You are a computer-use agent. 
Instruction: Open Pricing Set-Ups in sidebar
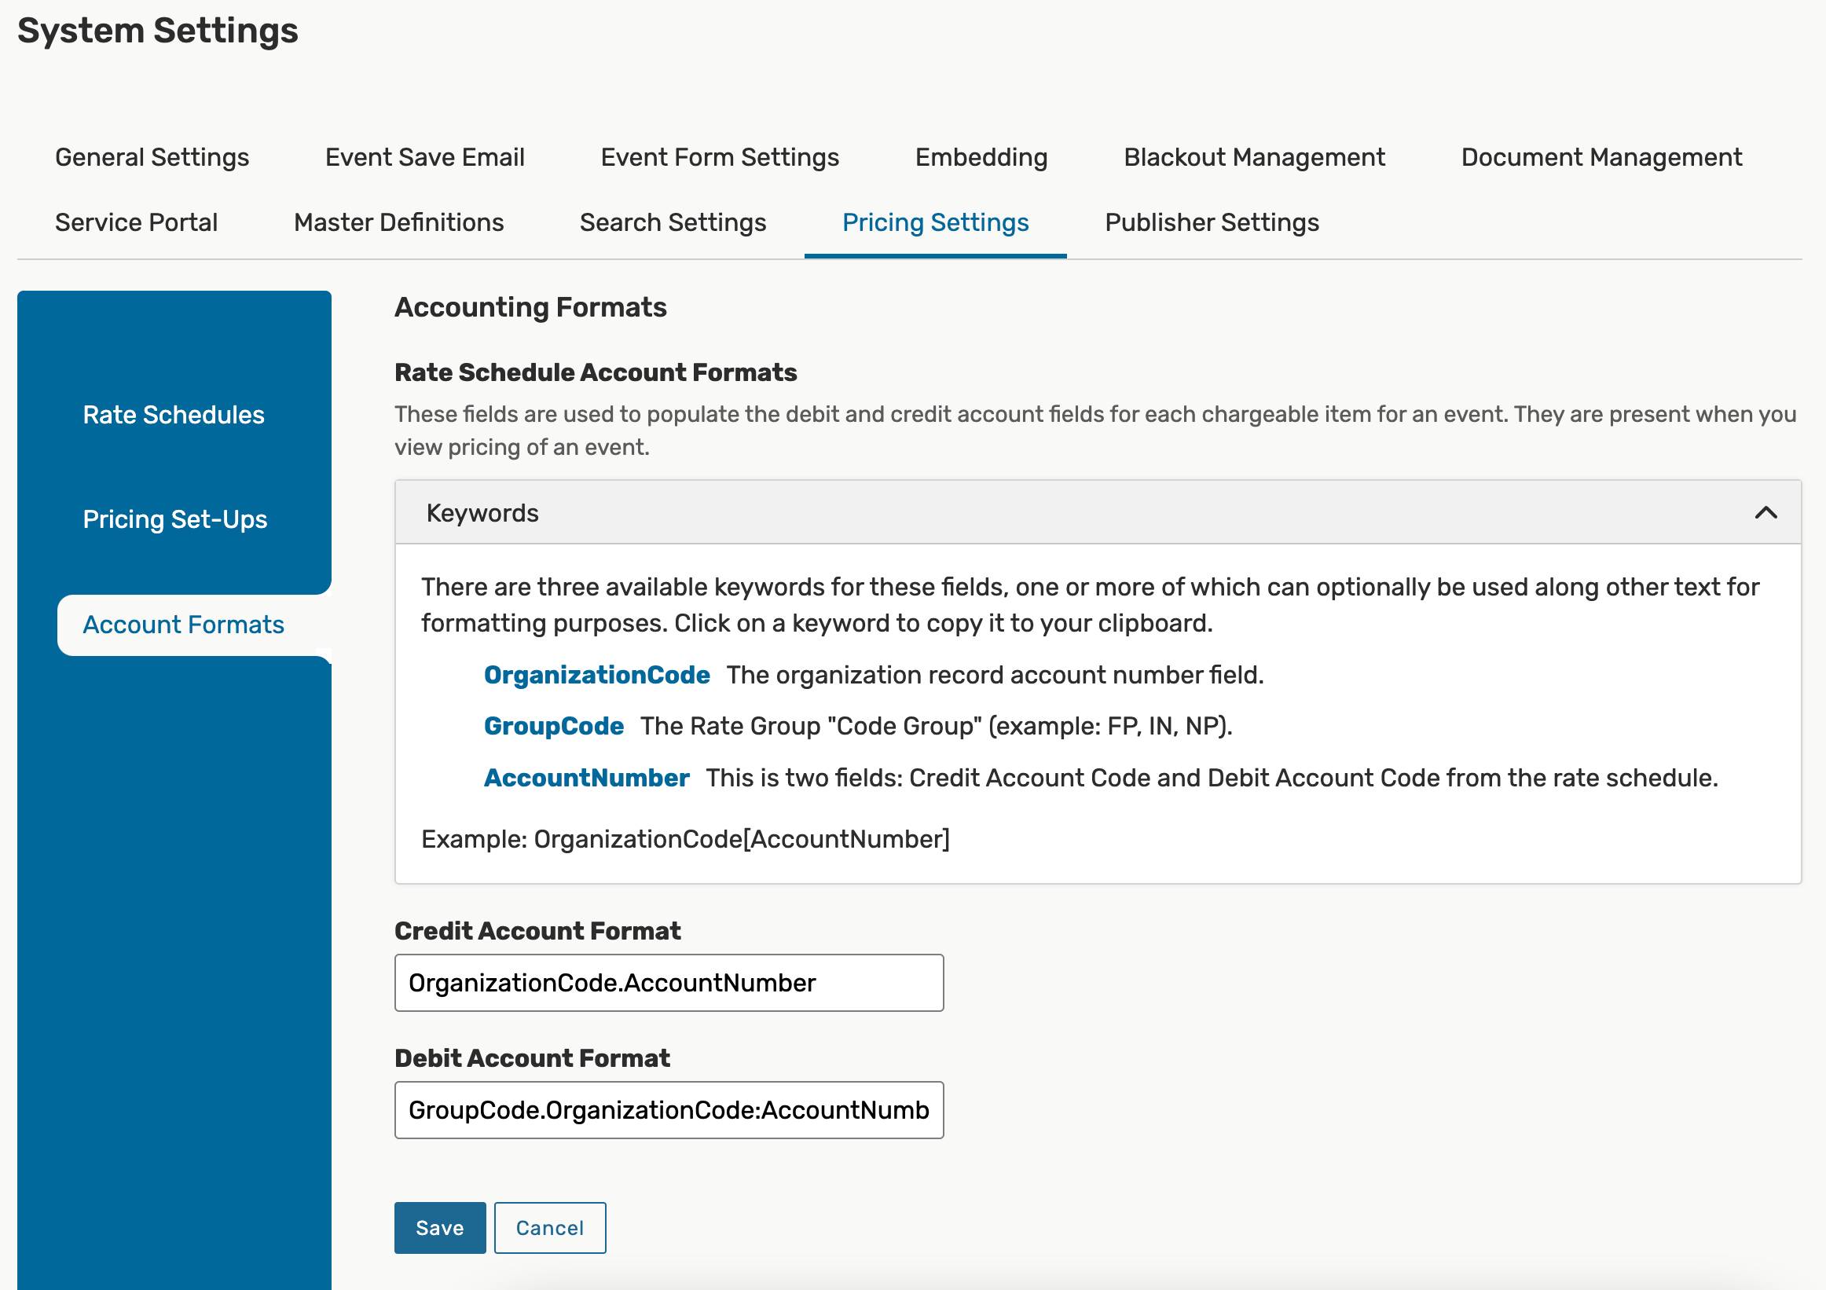tap(175, 519)
